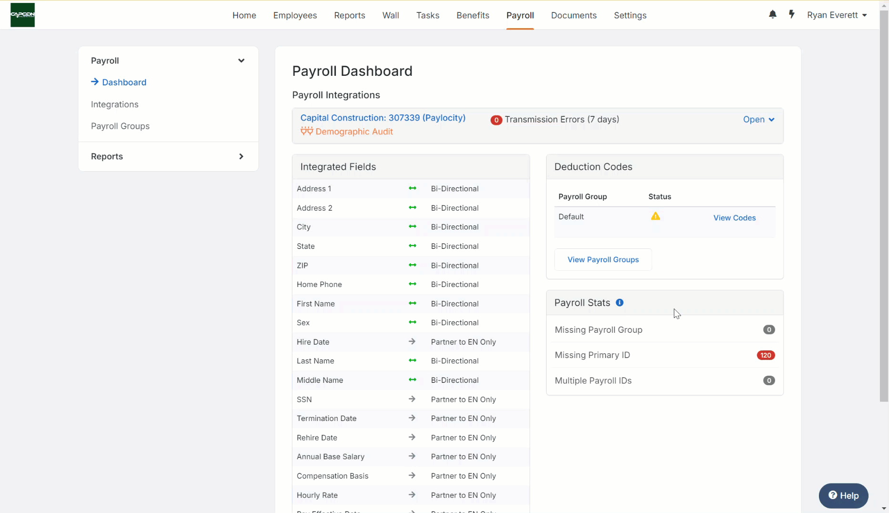Click the lightning bolt quick actions icon

pos(792,14)
